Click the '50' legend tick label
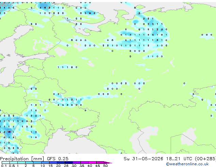216x167 pixels. 105,166
